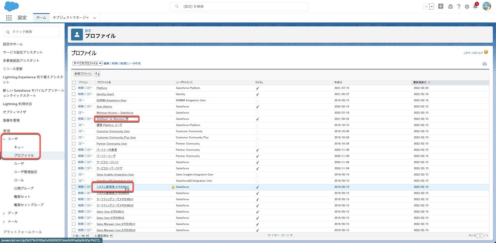Open the setup gear menu
This screenshot has height=243, width=496.
pos(467,6)
